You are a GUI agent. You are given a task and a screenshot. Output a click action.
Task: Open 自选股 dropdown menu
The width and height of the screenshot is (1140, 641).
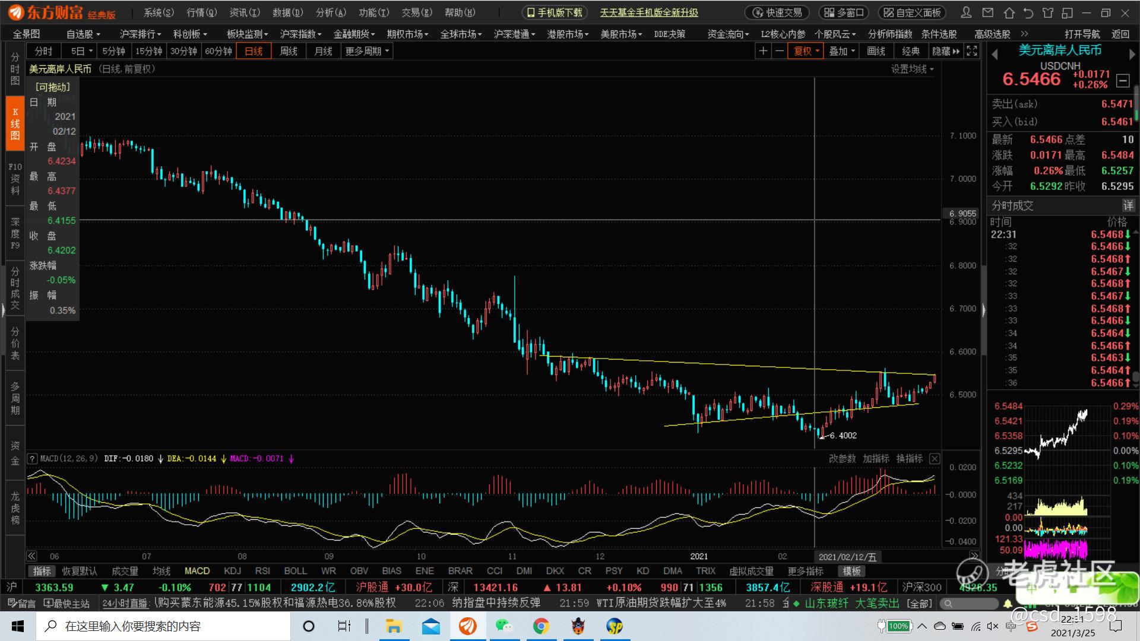pos(83,34)
